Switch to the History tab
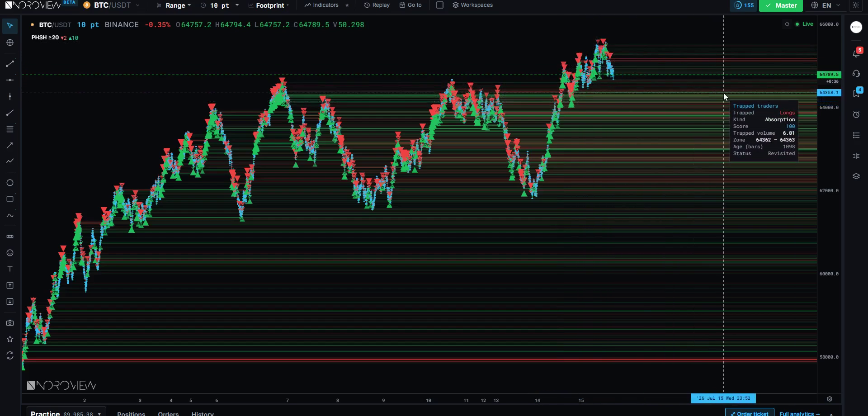The width and height of the screenshot is (868, 416). [203, 414]
